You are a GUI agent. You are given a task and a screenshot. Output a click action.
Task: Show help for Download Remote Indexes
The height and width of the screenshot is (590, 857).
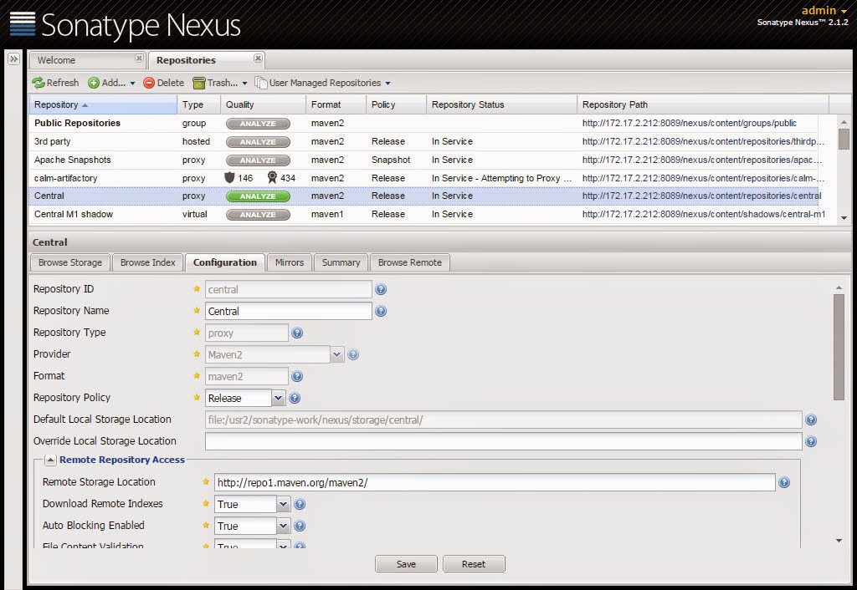click(x=300, y=504)
